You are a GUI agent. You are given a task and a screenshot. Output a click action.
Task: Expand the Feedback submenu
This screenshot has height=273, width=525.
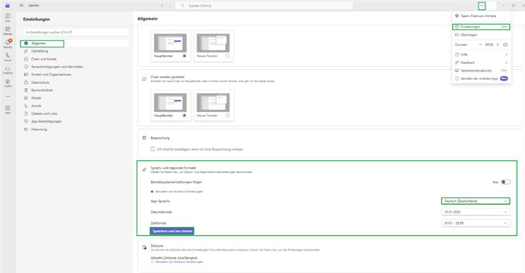482,62
